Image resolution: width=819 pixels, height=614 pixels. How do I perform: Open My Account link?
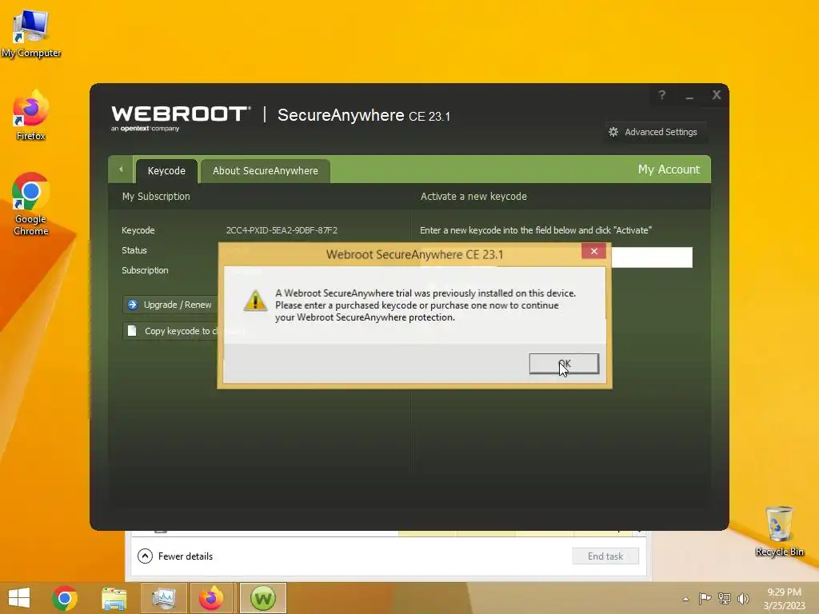click(x=669, y=169)
